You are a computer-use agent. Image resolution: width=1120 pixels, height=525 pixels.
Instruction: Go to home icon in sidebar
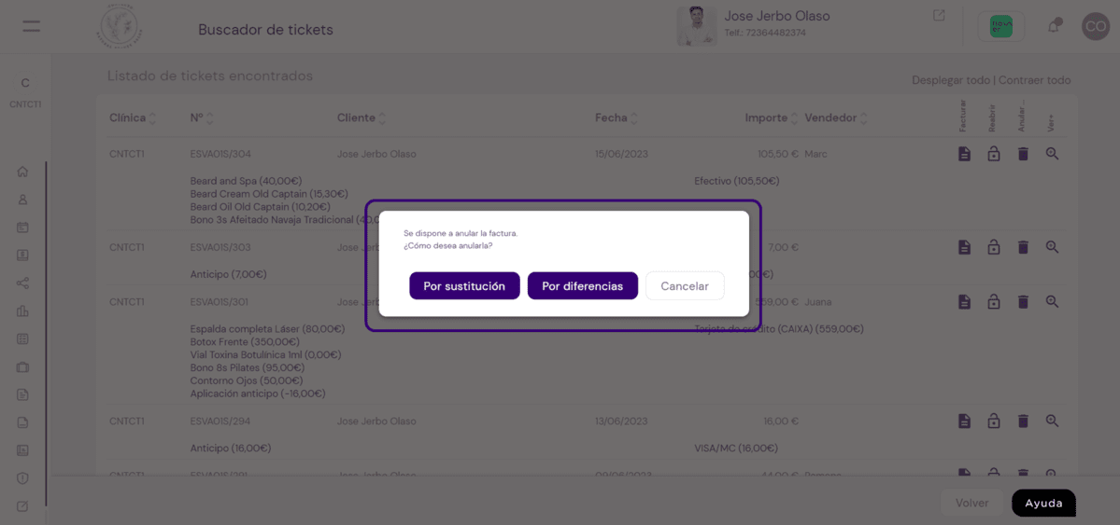[x=22, y=172]
